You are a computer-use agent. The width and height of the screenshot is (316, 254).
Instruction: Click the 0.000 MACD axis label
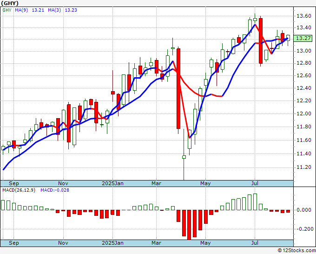304,210
